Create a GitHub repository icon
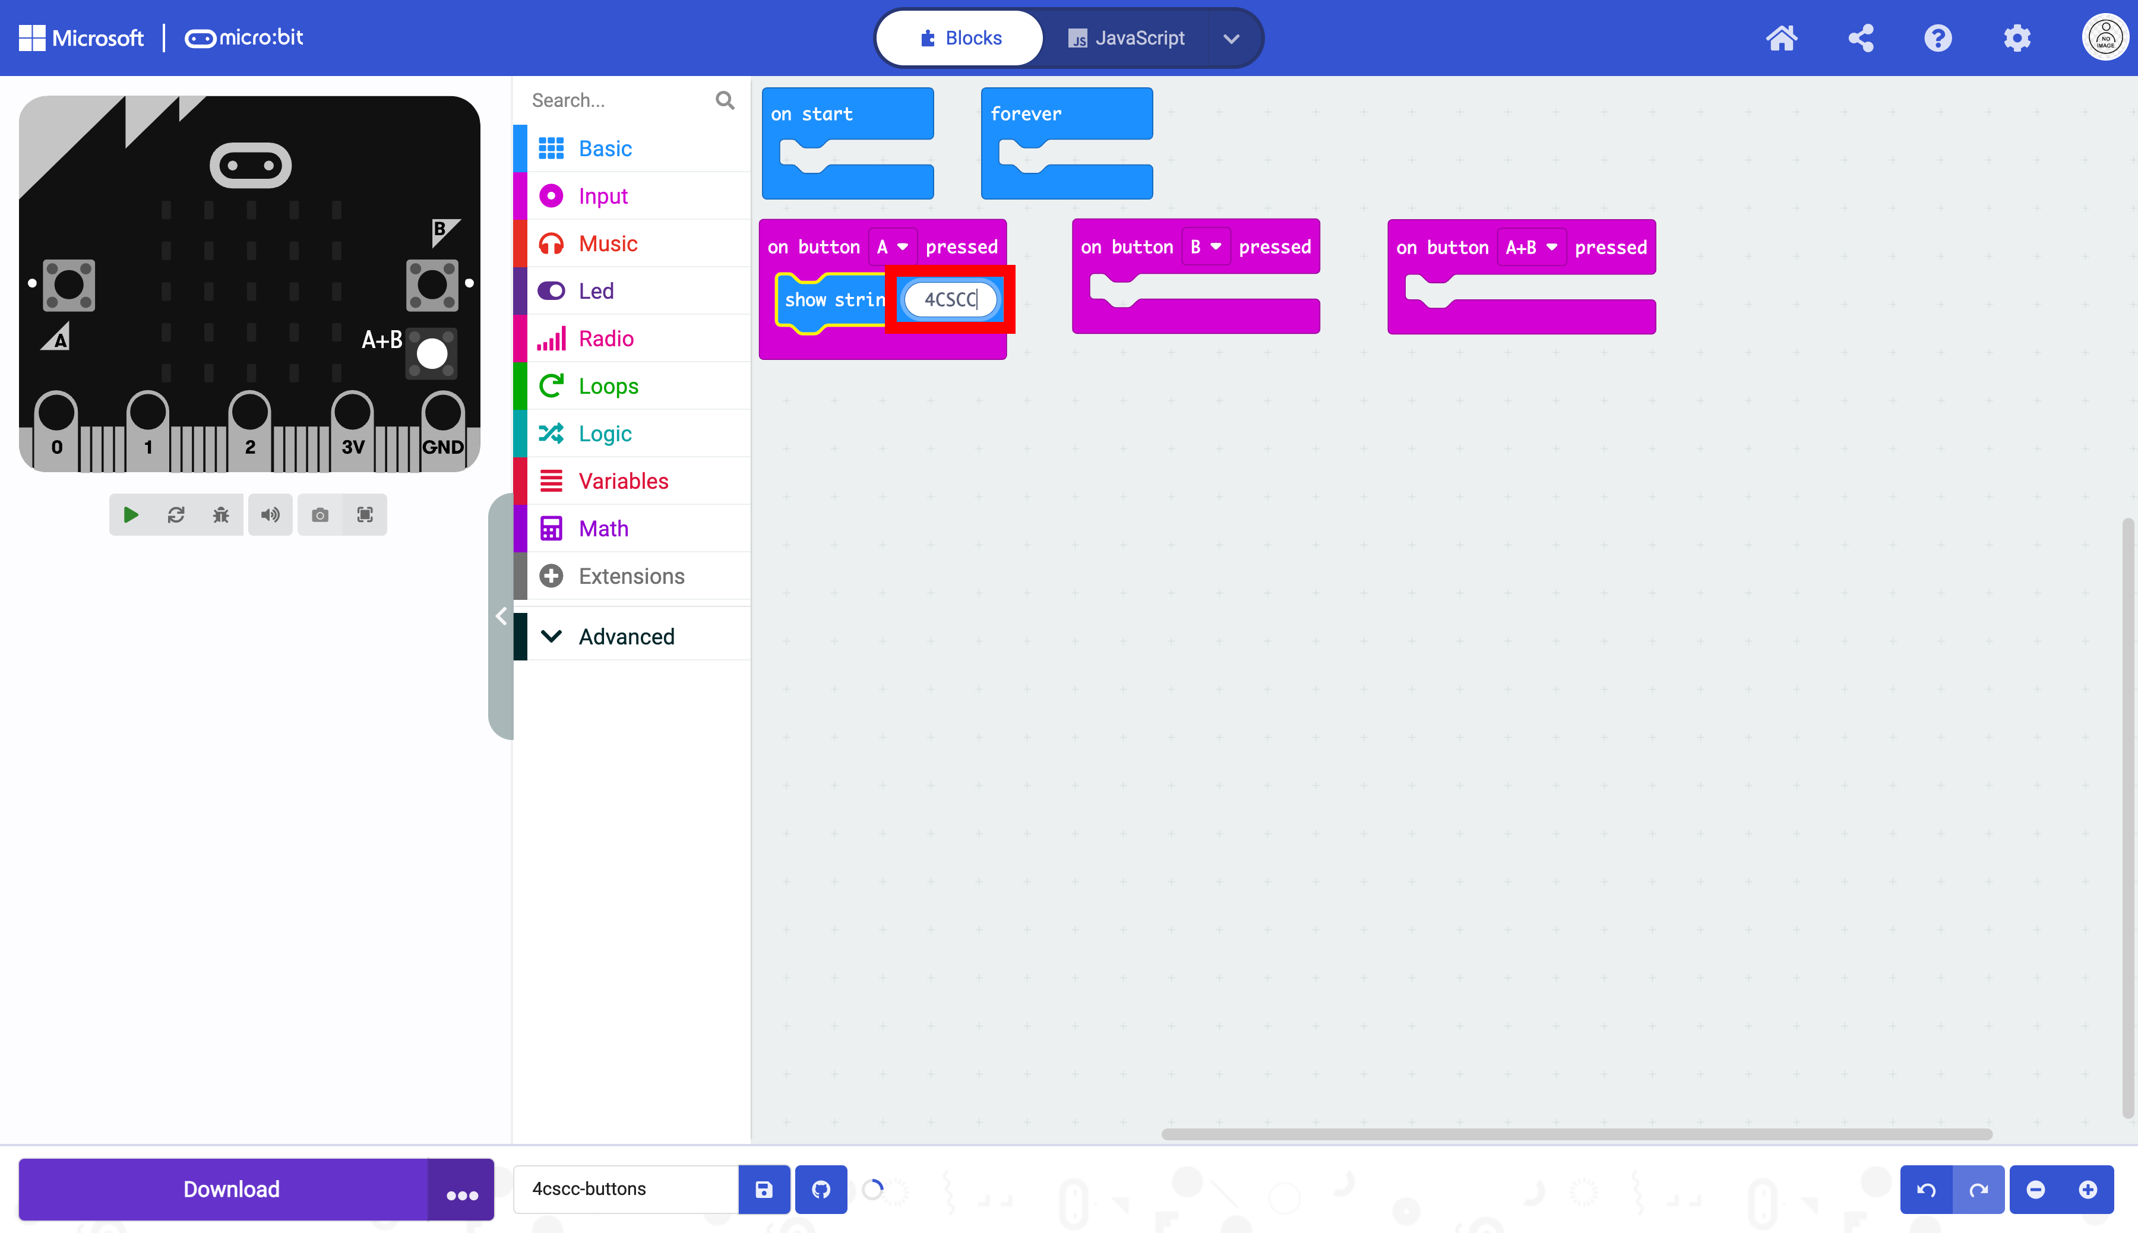Viewport: 2138px width, 1233px height. 821,1189
